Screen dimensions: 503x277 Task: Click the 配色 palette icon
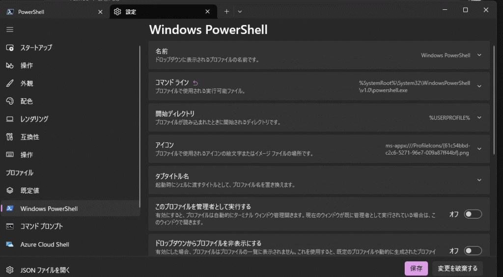pos(10,101)
